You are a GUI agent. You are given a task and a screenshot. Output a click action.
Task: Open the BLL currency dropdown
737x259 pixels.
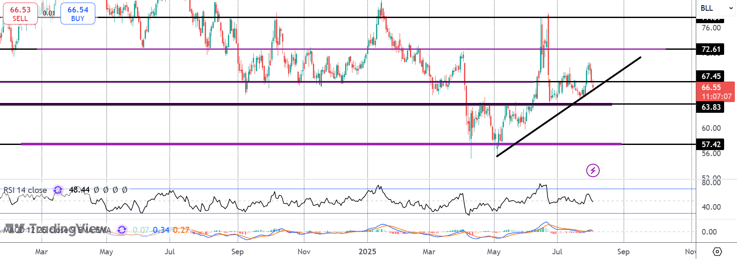coord(717,8)
